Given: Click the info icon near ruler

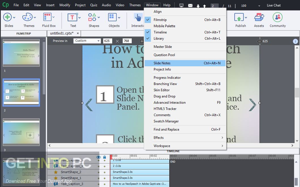Looking at the screenshot, I should tap(295, 41).
